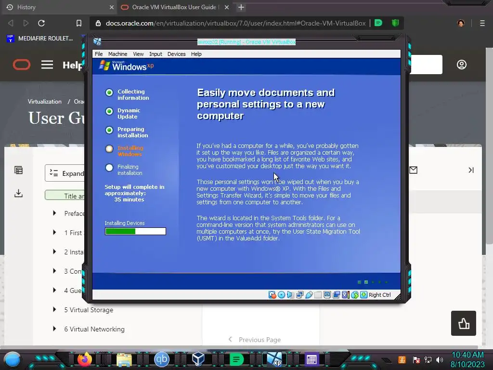The image size is (493, 370).
Task: Open VirtualBox Manager from the taskbar
Action: pos(198,359)
